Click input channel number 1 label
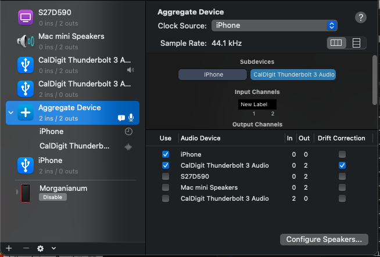 coord(254,114)
